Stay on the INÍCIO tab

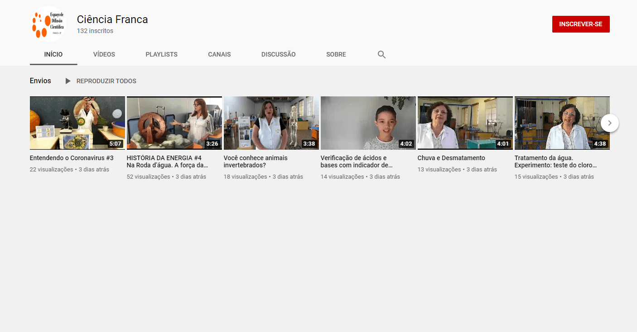[53, 54]
